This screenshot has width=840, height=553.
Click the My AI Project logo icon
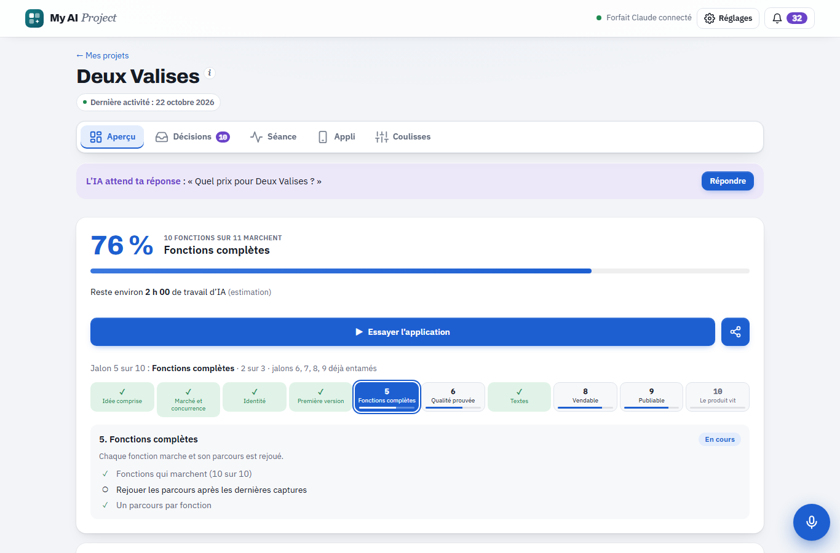[x=34, y=18]
